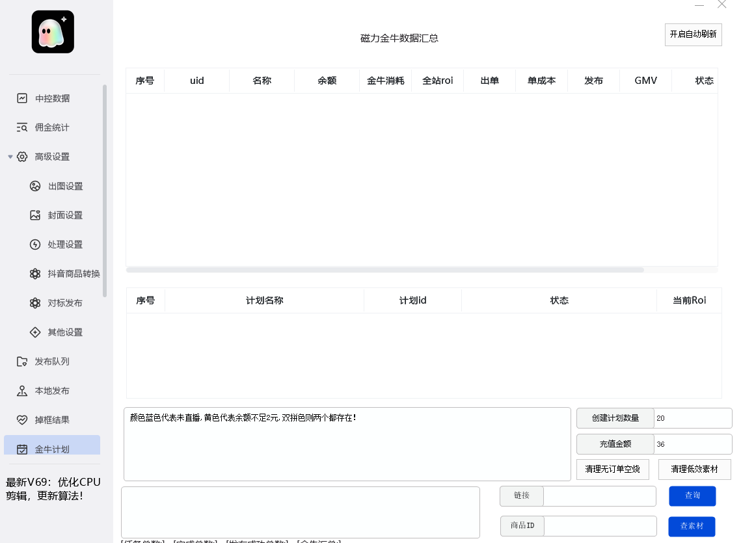
Task: Click the 出单 column header
Action: point(490,81)
